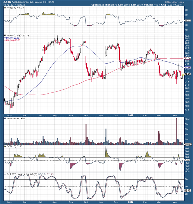Click the Volume 44,936 legend text
193x204 pixels.
click(x=16, y=118)
